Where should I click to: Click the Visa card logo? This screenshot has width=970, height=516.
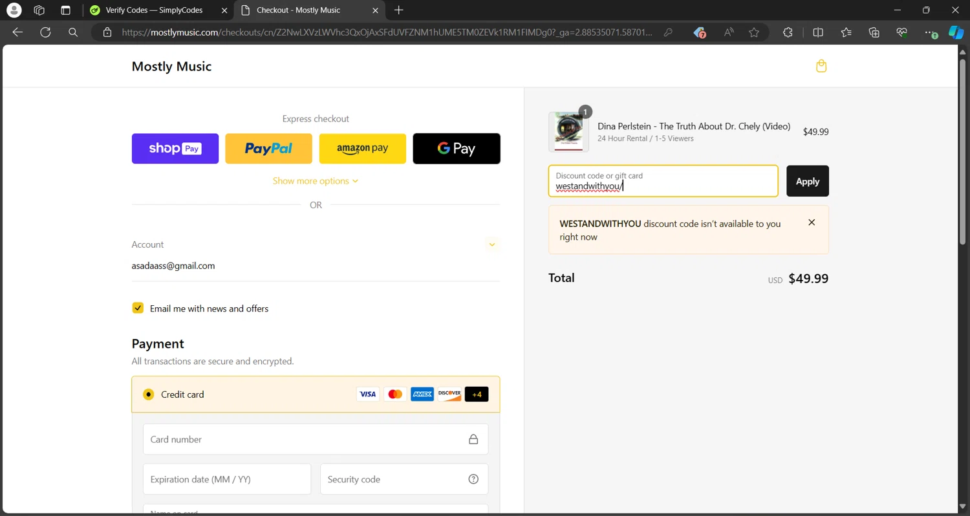tap(368, 394)
